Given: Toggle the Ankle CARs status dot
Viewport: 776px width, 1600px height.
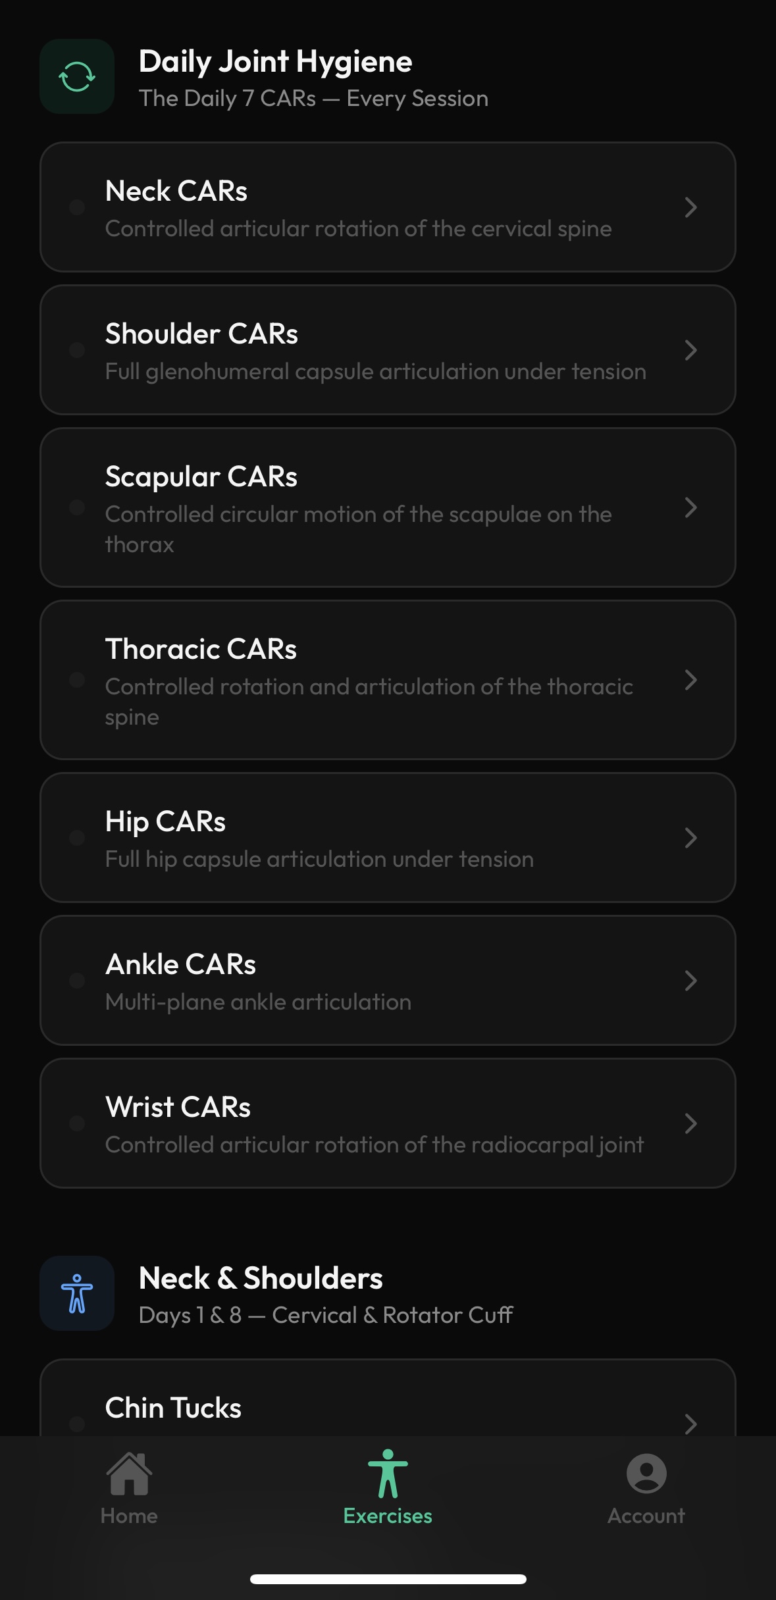Looking at the screenshot, I should (x=77, y=981).
